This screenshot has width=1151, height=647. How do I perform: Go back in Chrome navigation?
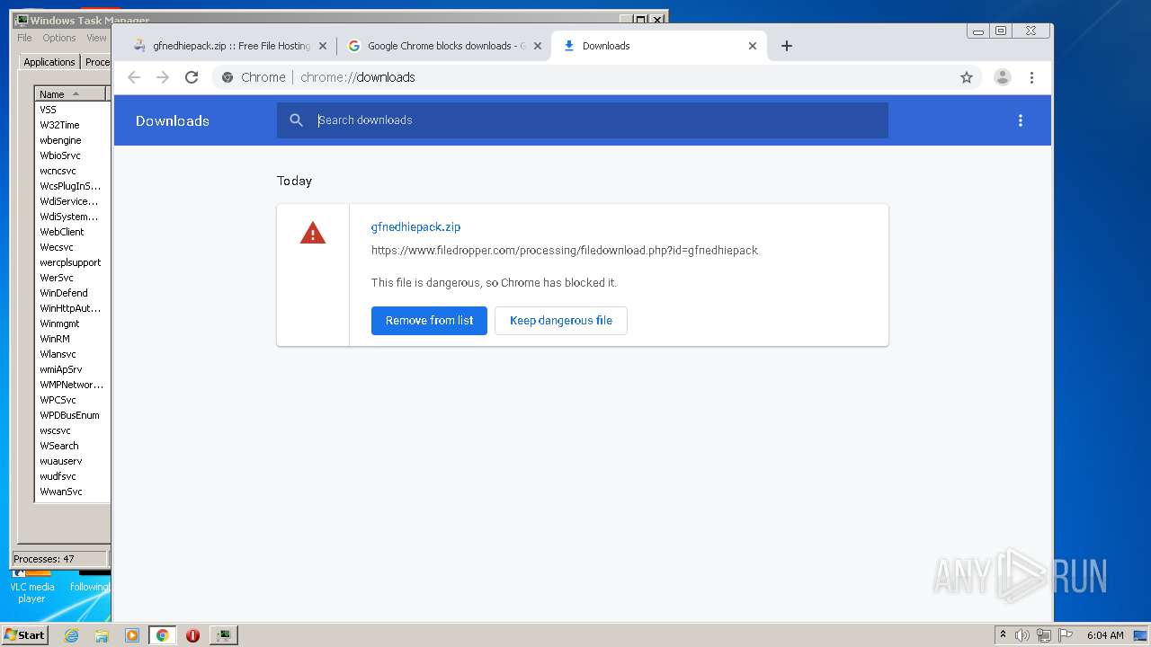click(134, 77)
